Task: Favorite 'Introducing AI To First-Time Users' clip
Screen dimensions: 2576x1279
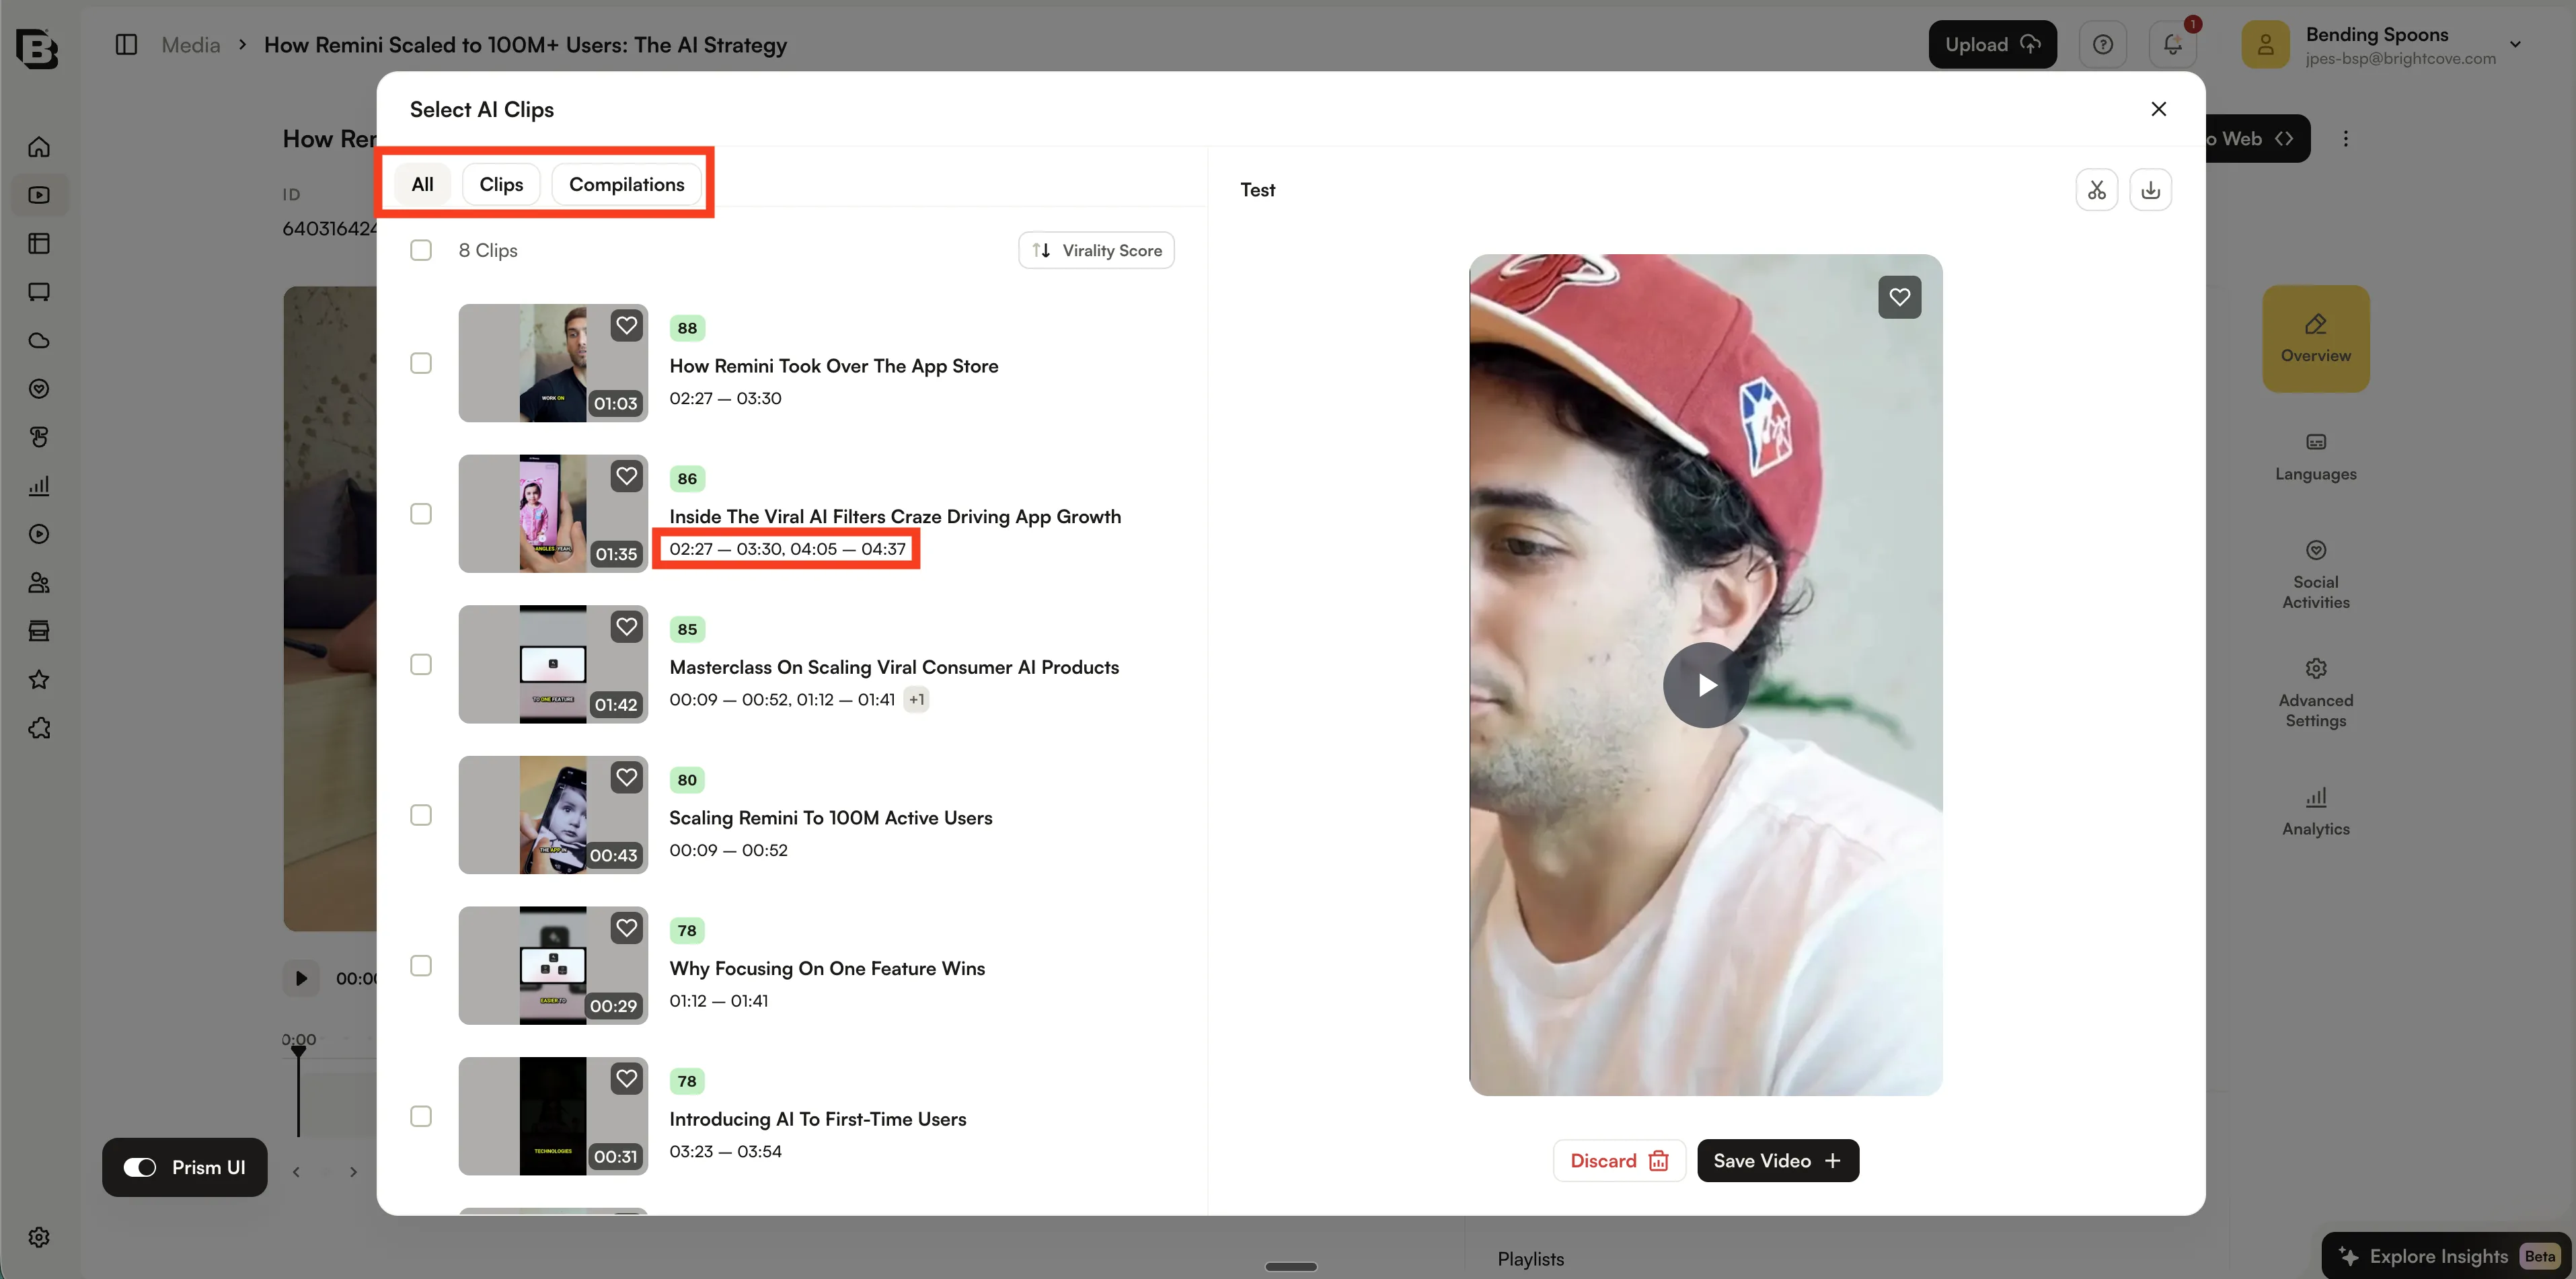Action: 627,1079
